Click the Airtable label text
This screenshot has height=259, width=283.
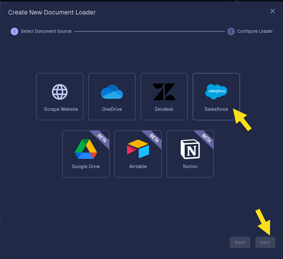[138, 166]
